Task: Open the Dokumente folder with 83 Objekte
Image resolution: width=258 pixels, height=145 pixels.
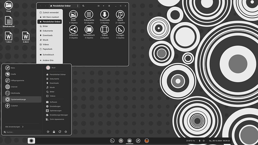Action: click(x=89, y=17)
